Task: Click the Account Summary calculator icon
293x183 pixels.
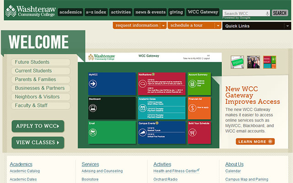Action: pyautogui.click(x=192, y=84)
